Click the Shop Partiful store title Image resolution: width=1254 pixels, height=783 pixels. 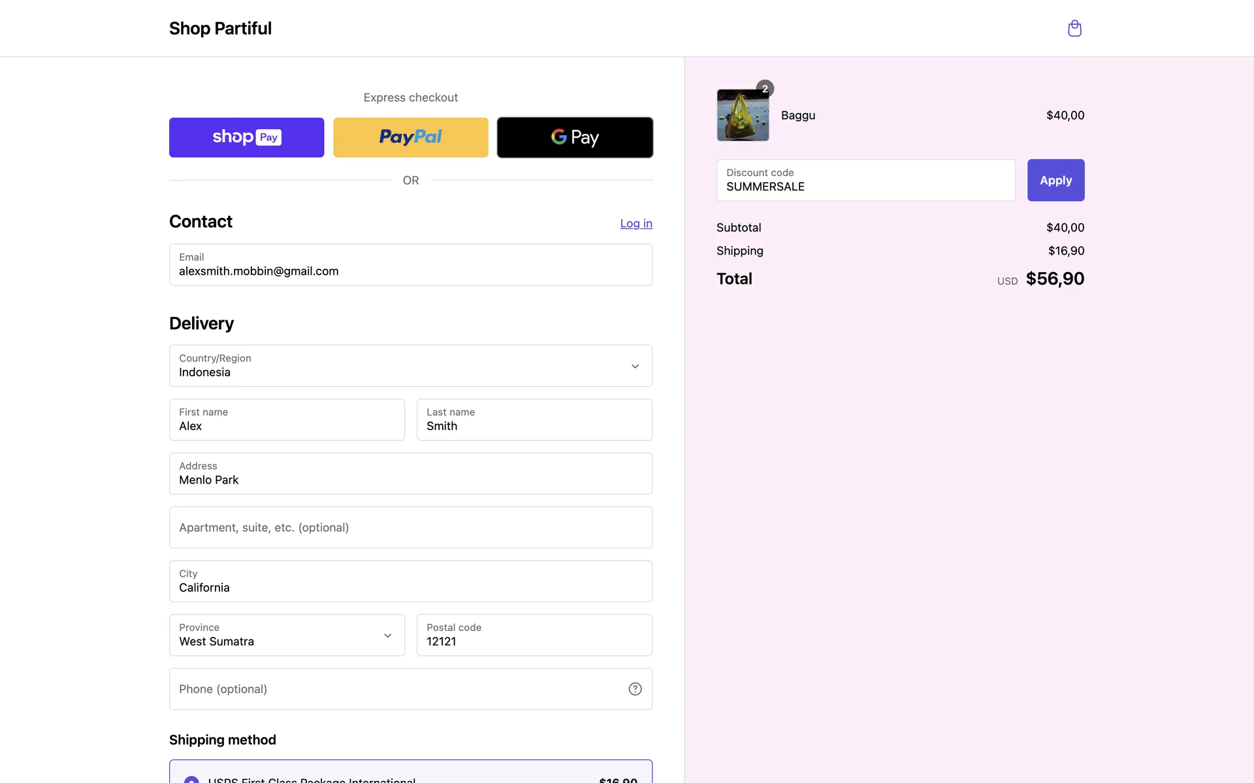pos(220,29)
